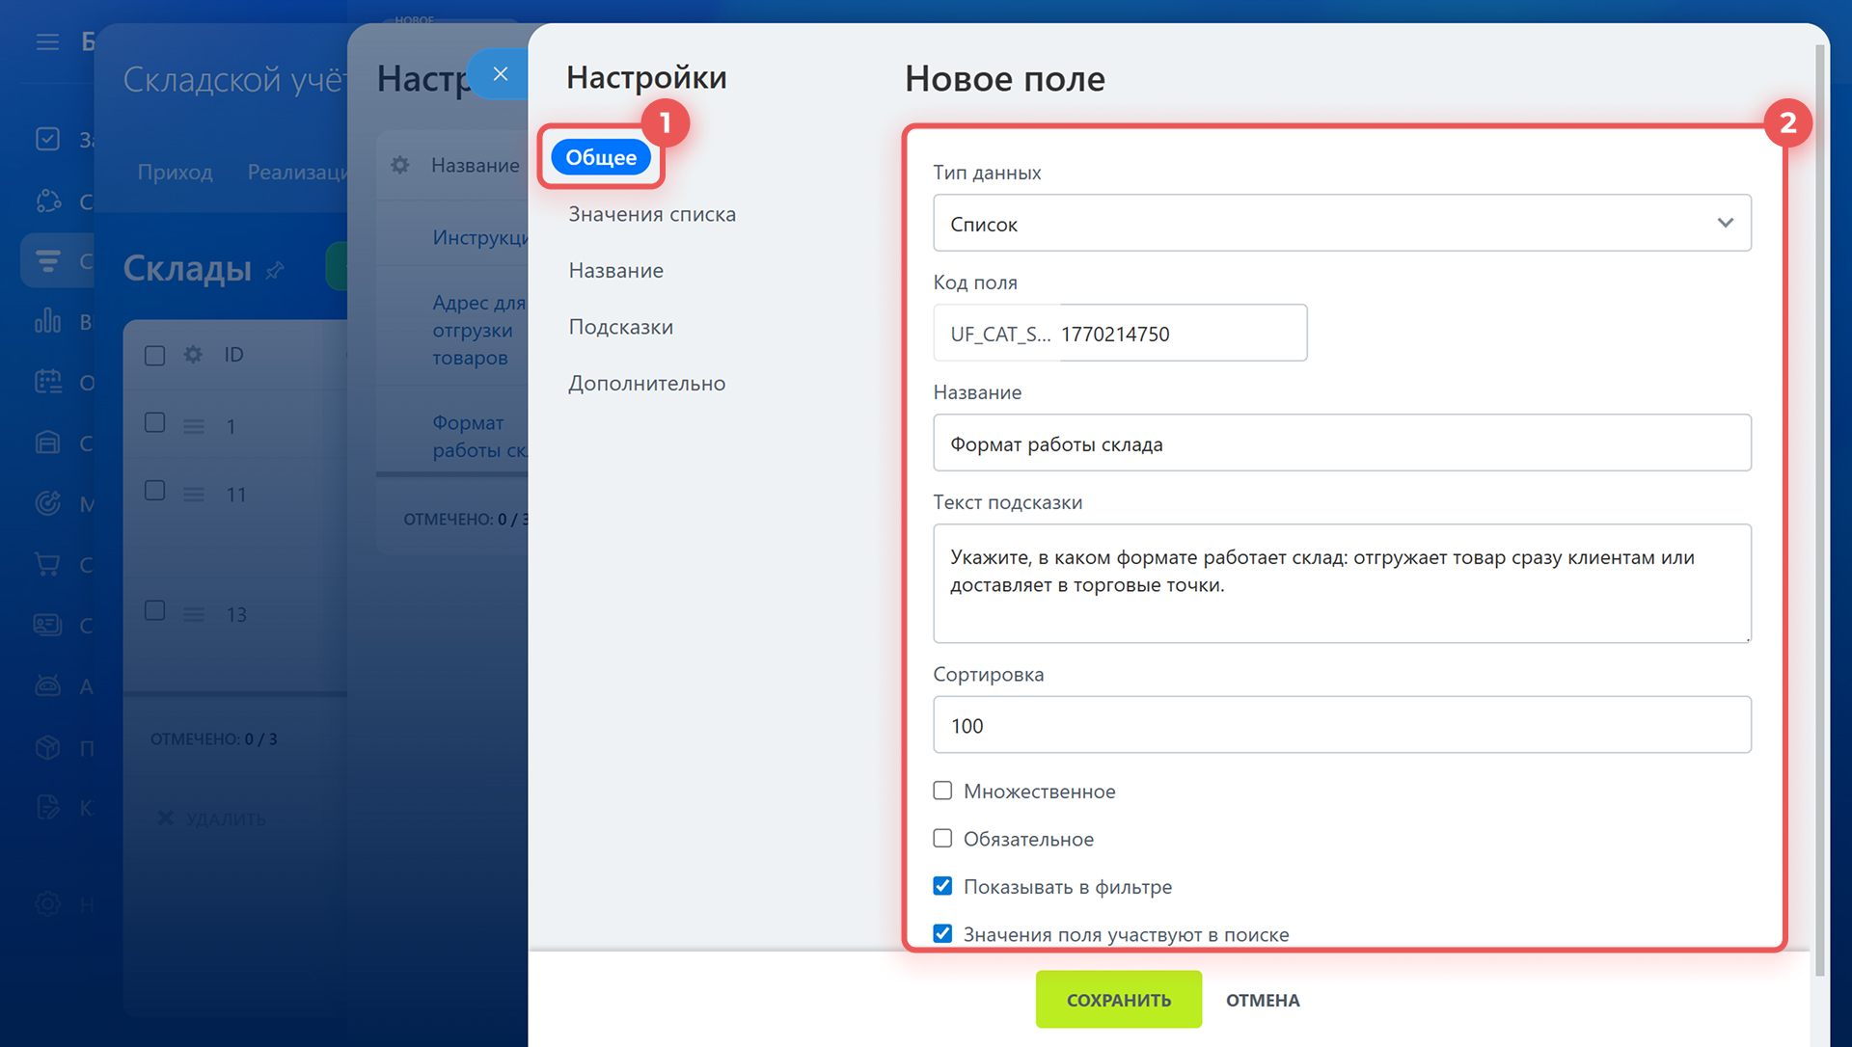Click the Сортировка field with 100
1852x1047 pixels.
(x=1341, y=725)
